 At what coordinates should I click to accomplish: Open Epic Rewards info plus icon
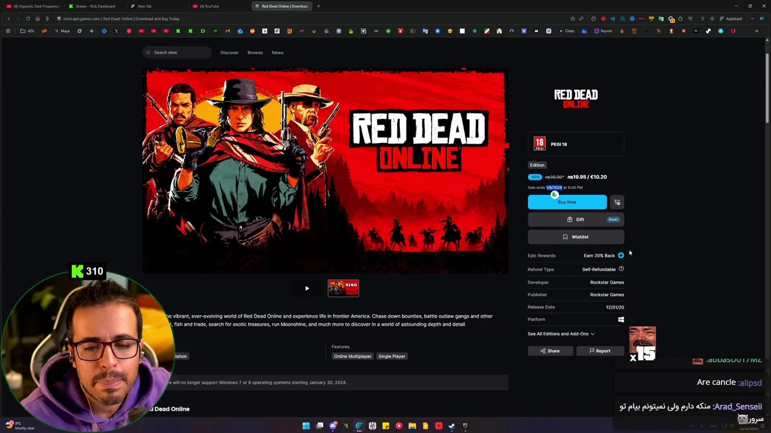tap(621, 256)
